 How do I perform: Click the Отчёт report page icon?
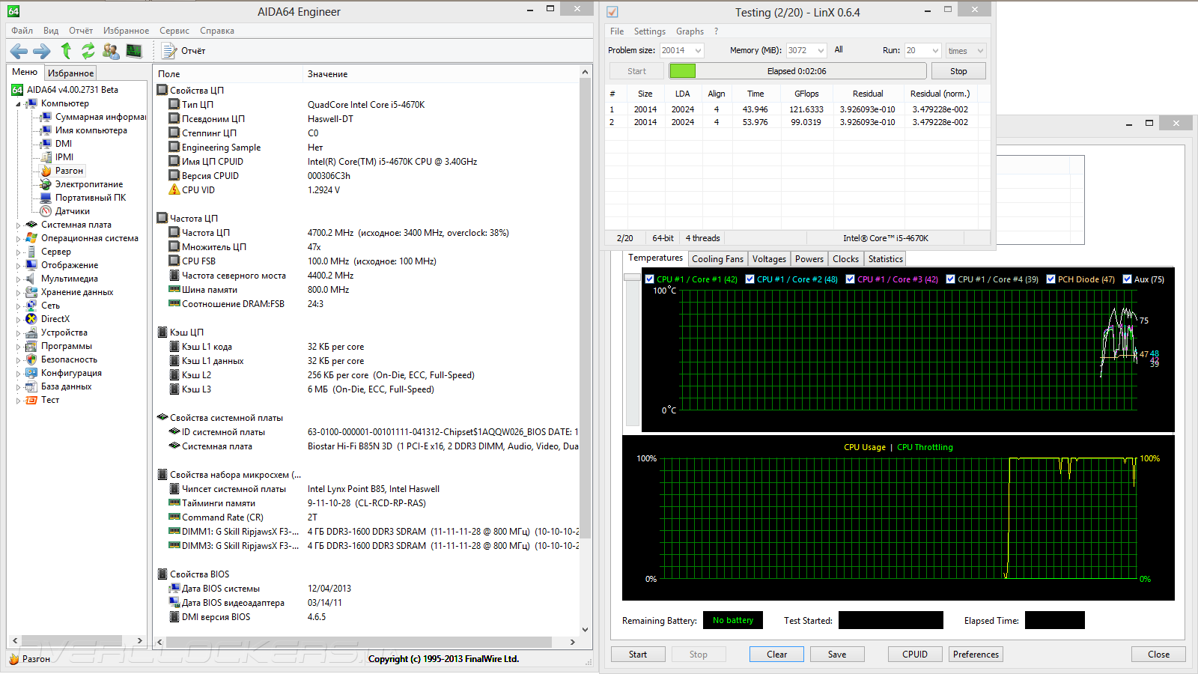tap(169, 51)
